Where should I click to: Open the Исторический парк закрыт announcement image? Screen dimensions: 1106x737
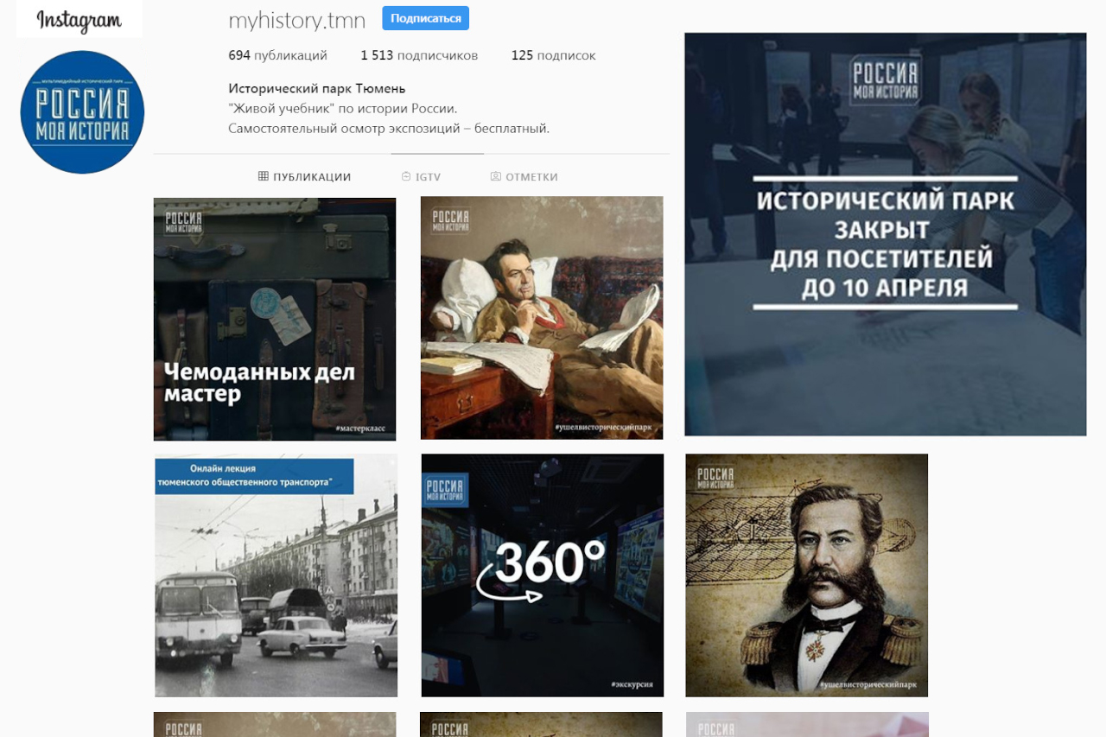886,234
